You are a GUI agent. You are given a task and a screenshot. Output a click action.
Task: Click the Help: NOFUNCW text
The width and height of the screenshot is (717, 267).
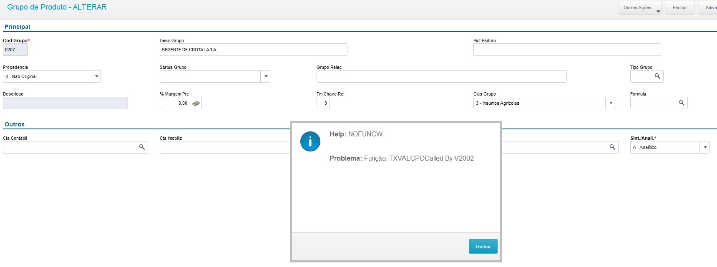pyautogui.click(x=356, y=134)
